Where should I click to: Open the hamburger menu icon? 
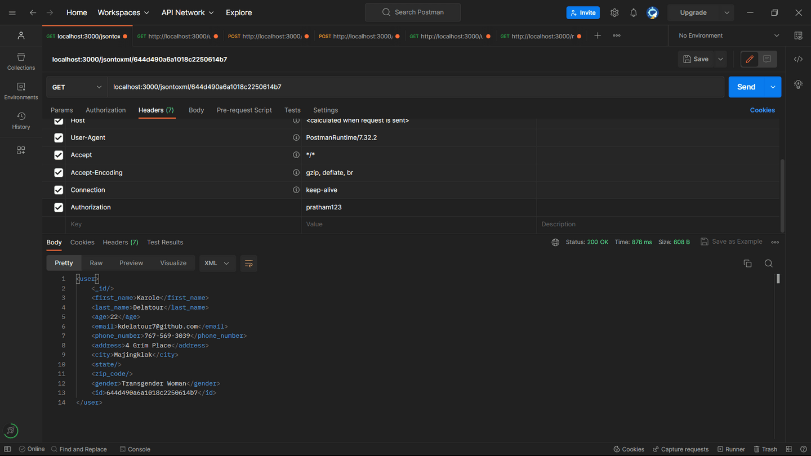click(12, 12)
